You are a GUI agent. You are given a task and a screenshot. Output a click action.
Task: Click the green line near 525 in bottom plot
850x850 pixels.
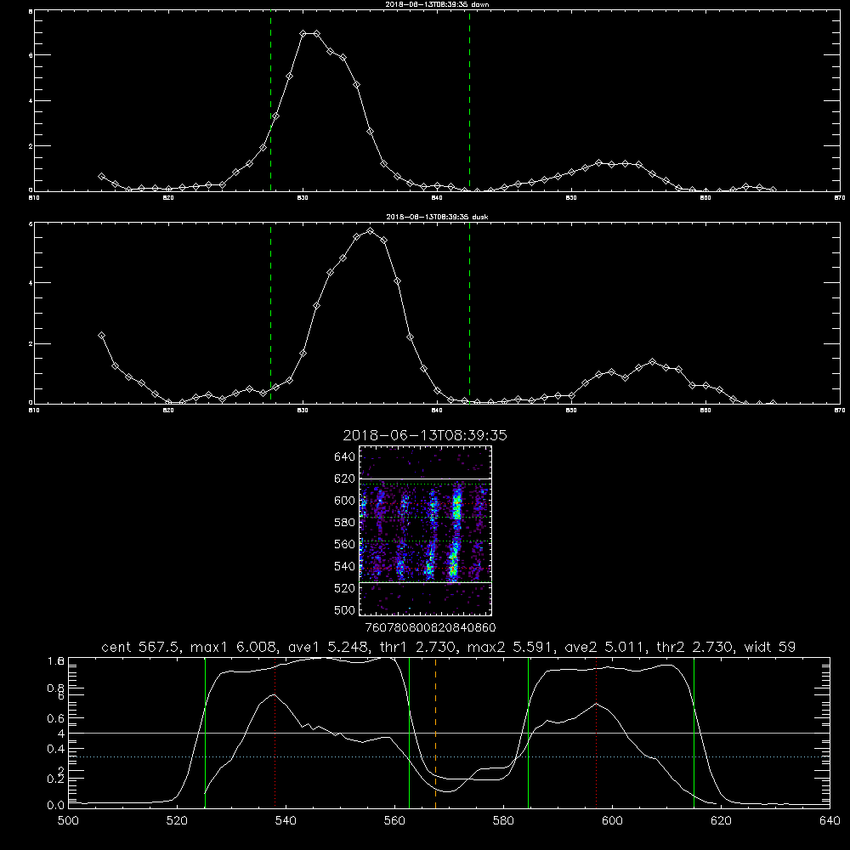(205, 733)
